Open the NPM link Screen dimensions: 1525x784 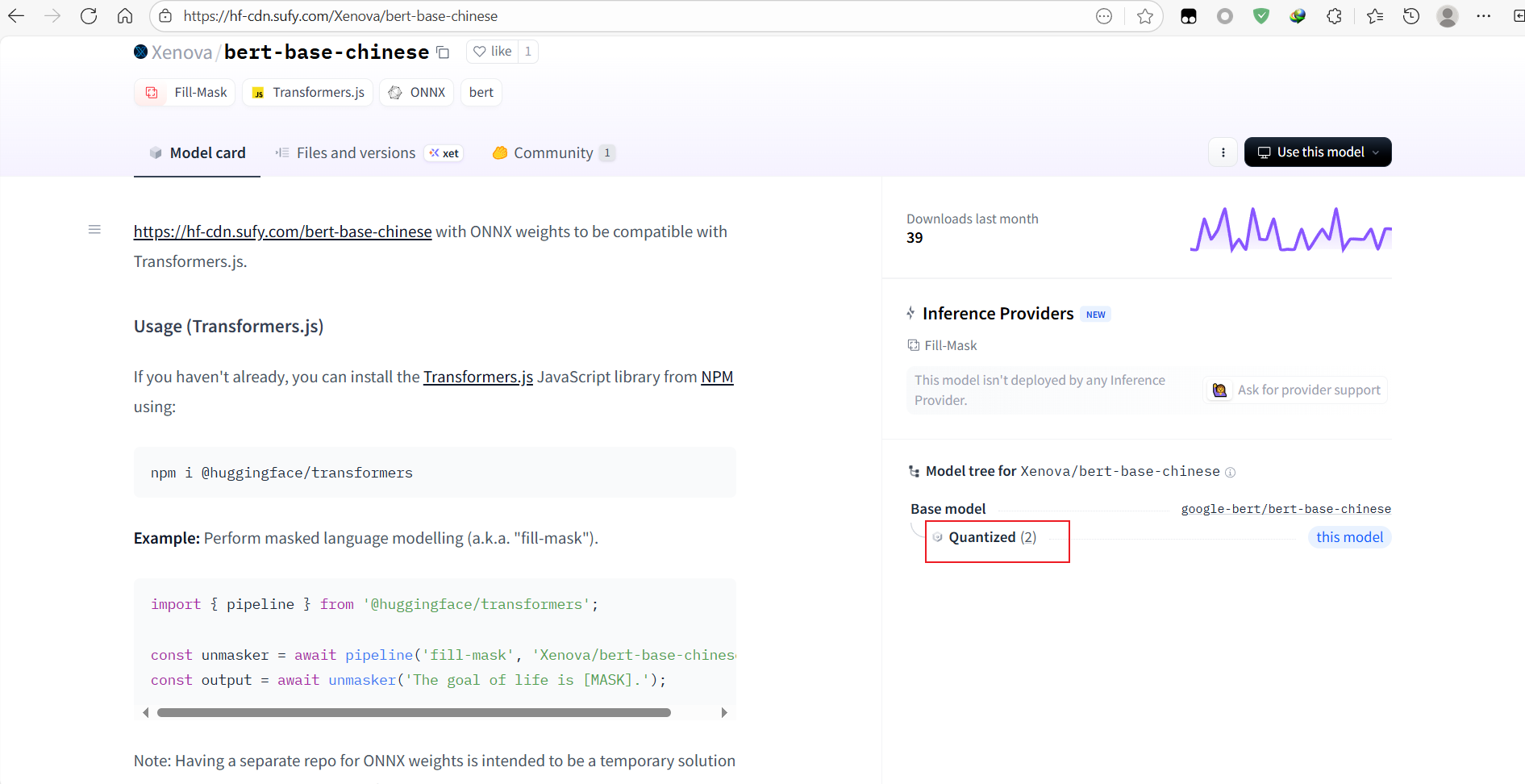717,377
